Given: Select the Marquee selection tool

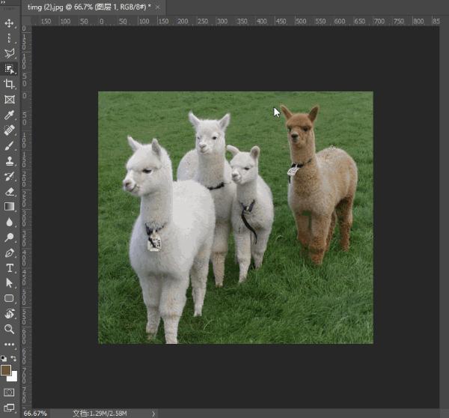Looking at the screenshot, I should pos(9,38).
